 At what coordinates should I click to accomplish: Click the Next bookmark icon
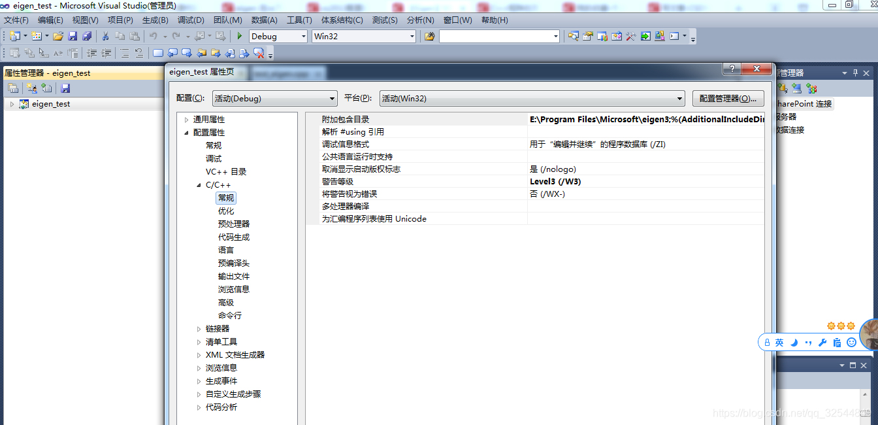tap(186, 53)
